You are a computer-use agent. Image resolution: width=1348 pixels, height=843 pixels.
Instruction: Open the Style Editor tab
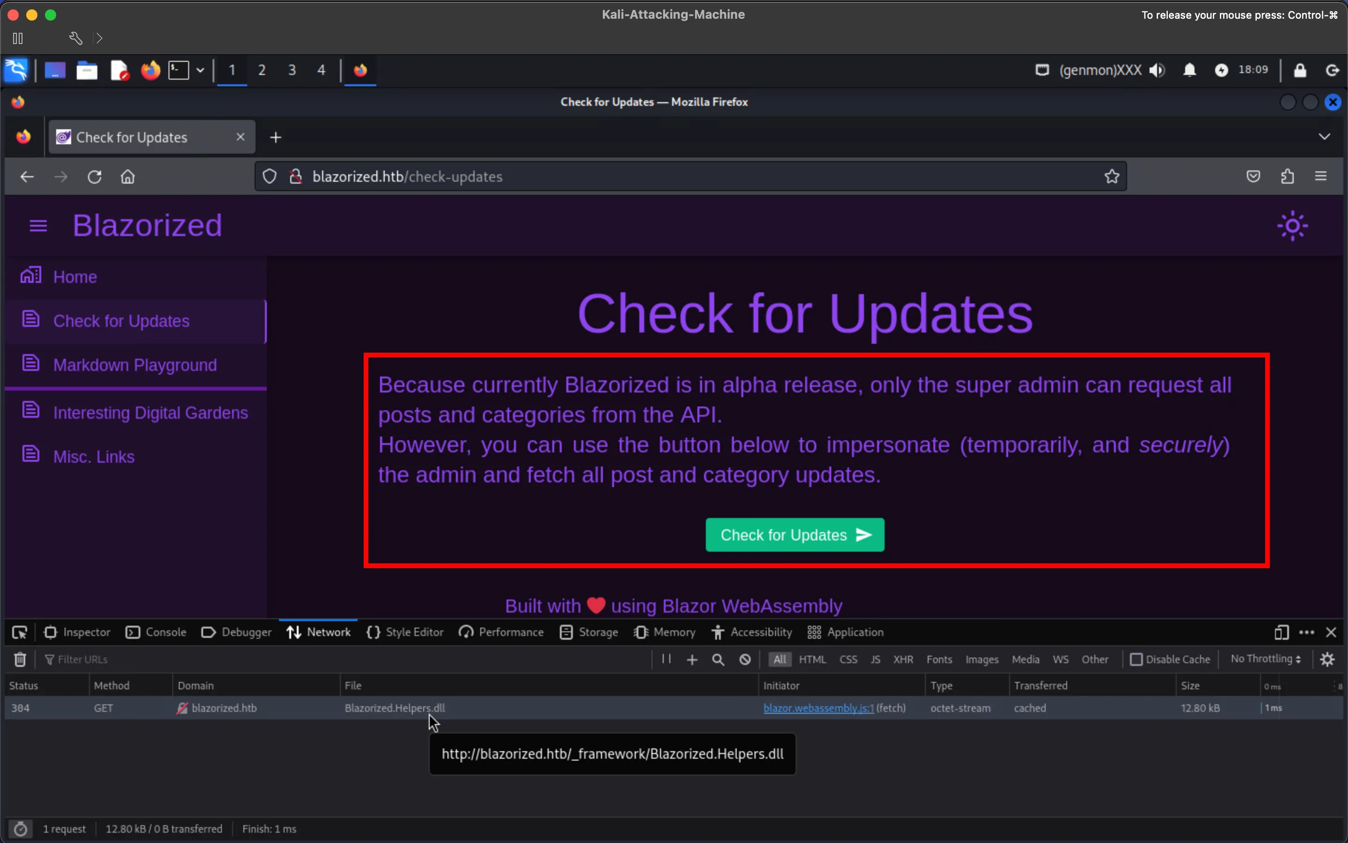coord(405,632)
